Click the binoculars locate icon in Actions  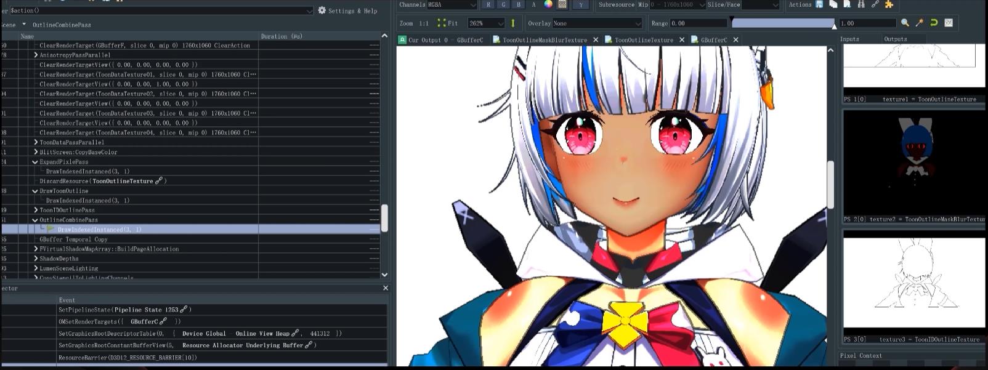[861, 4]
